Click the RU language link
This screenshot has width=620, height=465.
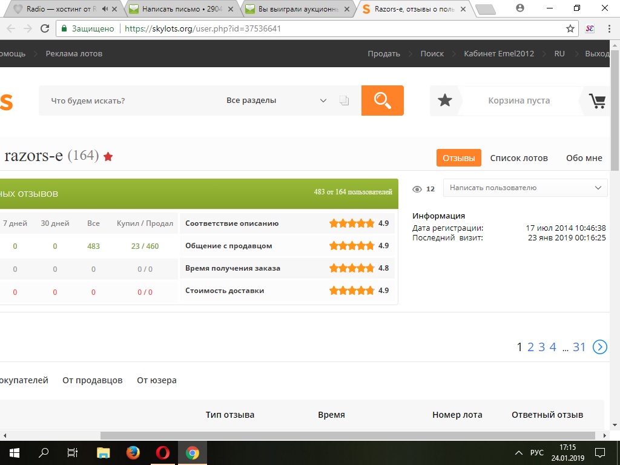coord(559,53)
